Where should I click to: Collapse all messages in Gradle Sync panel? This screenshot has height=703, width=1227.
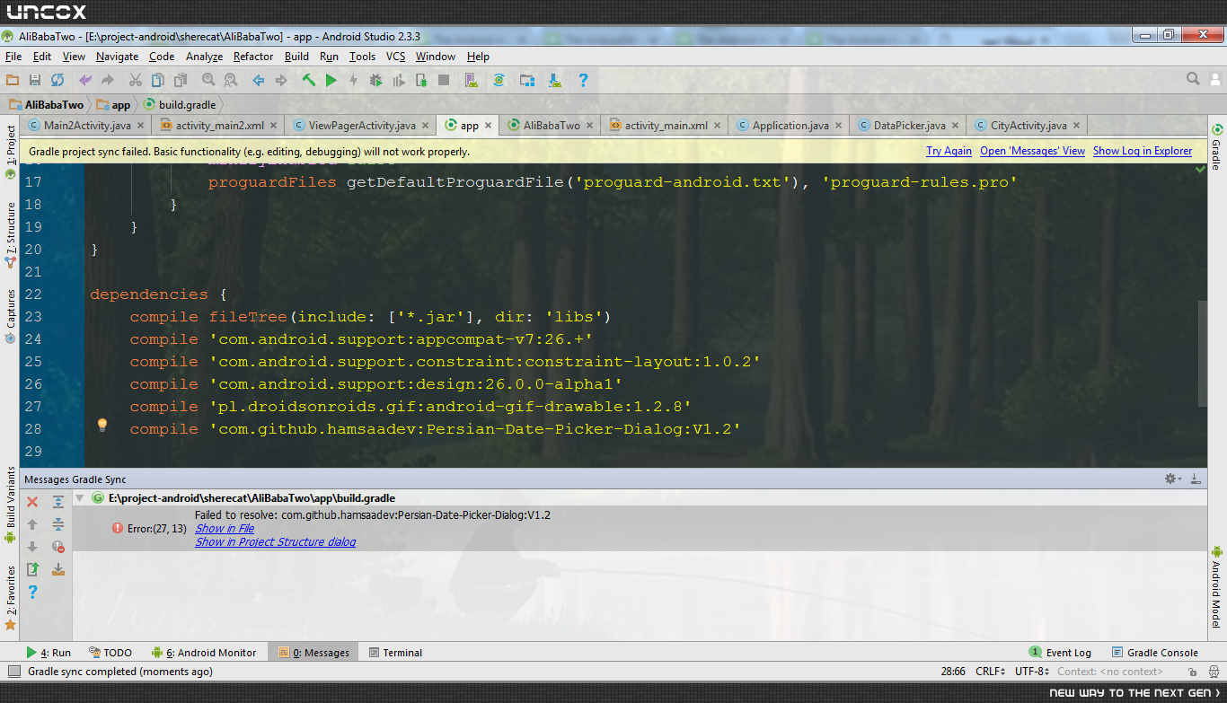(58, 524)
